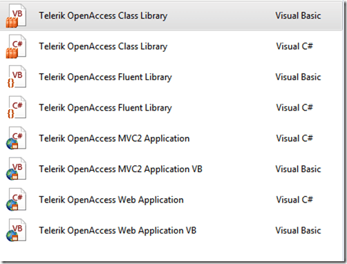Click Visual C# label in Fluent Library row
The image size is (347, 264).
(x=294, y=108)
